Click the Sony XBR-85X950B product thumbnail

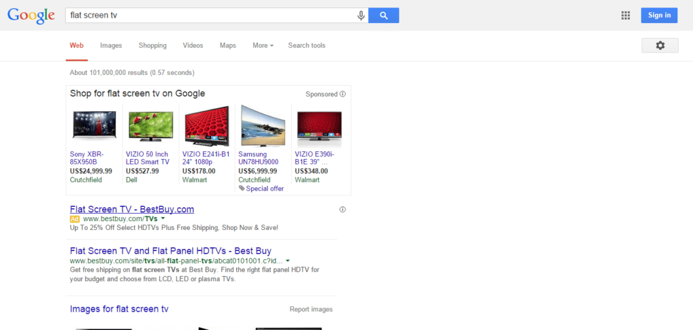tap(94, 125)
